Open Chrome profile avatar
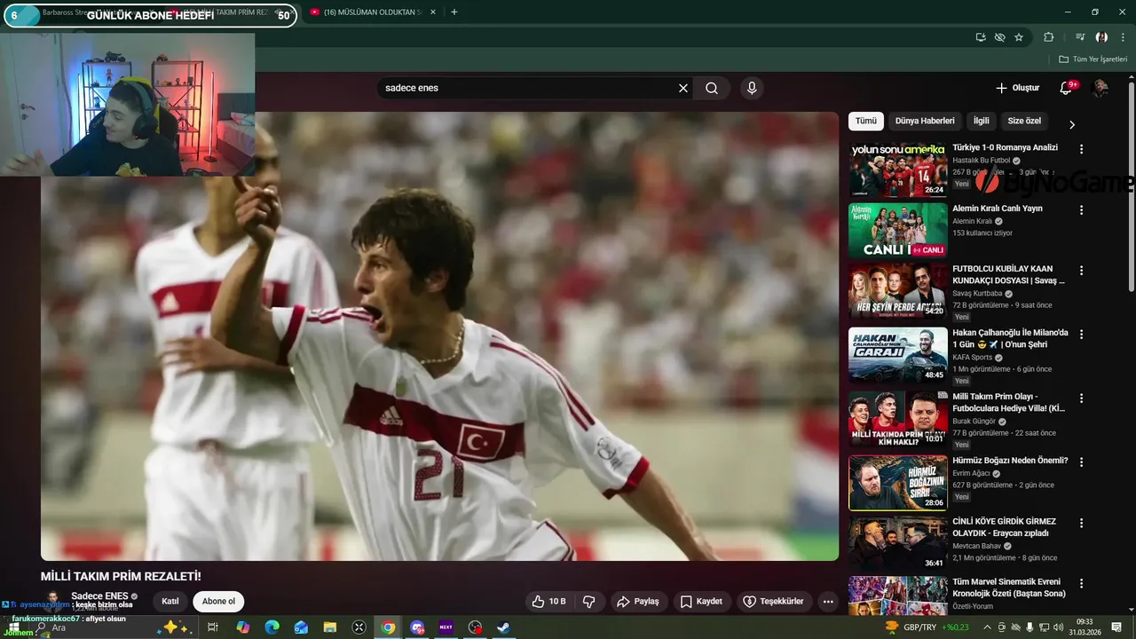The height and width of the screenshot is (639, 1136). click(x=1101, y=37)
